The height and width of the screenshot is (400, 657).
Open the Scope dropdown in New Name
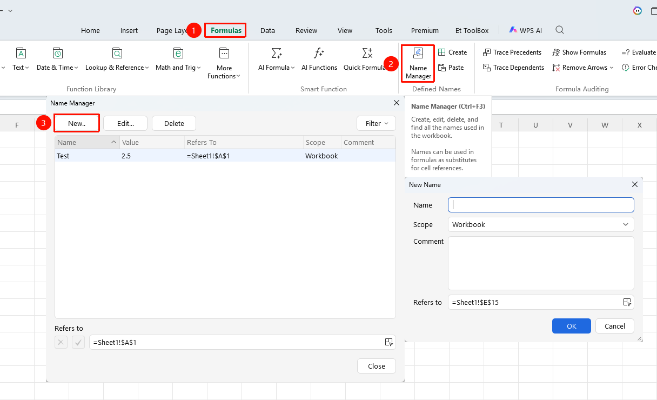[x=541, y=224]
